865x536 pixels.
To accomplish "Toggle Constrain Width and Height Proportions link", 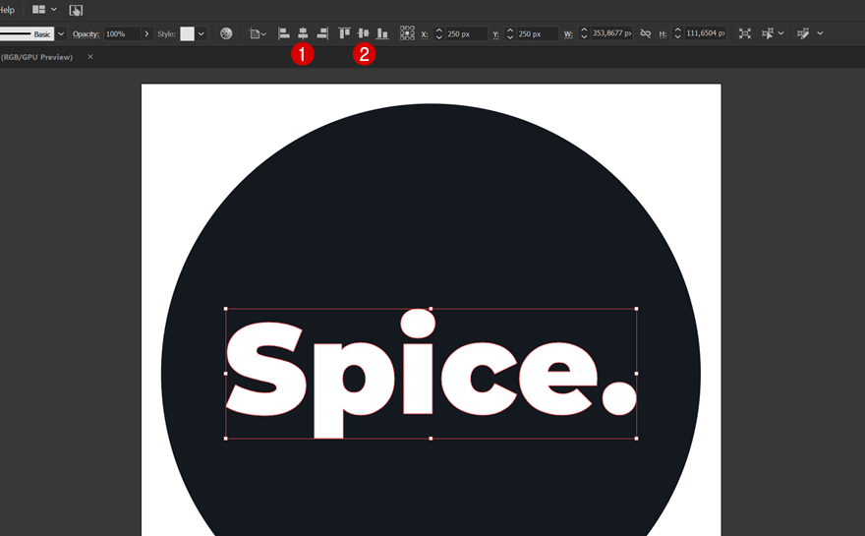I will (646, 33).
